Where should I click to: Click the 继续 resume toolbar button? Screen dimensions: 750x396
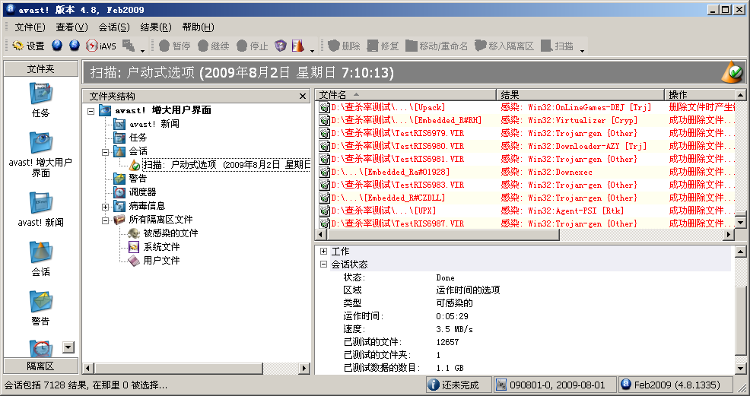click(x=213, y=46)
